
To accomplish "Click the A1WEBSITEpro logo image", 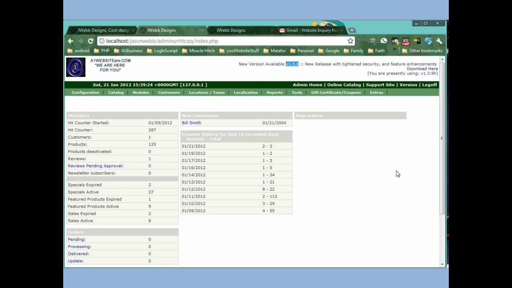I will click(76, 67).
